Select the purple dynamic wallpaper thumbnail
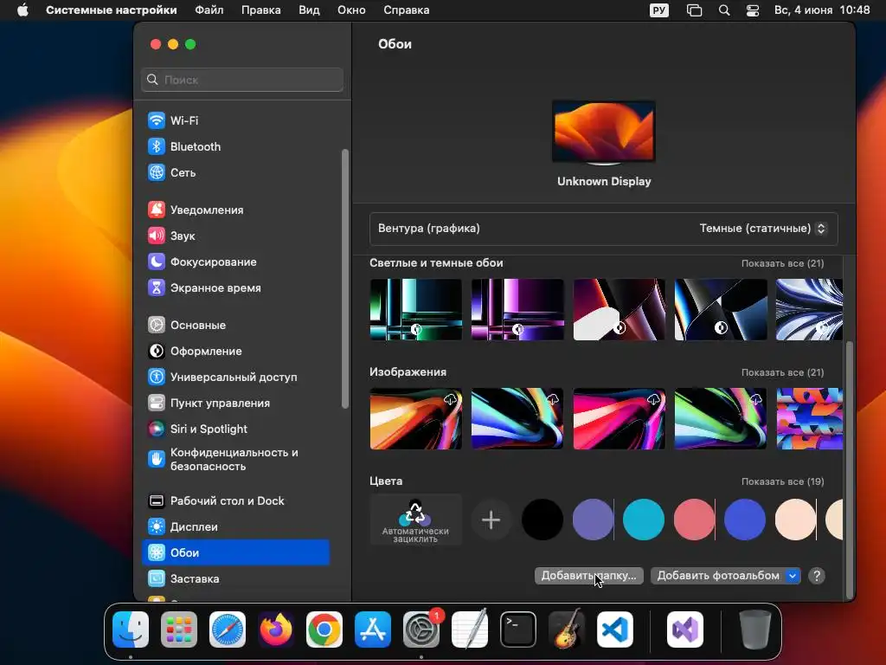The height and width of the screenshot is (665, 886). (517, 309)
